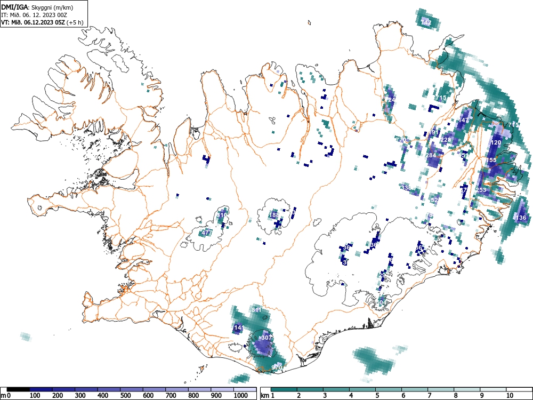This screenshot has height=400, width=533.
Task: Click the '188' value on the central glacier
Action: (273, 215)
